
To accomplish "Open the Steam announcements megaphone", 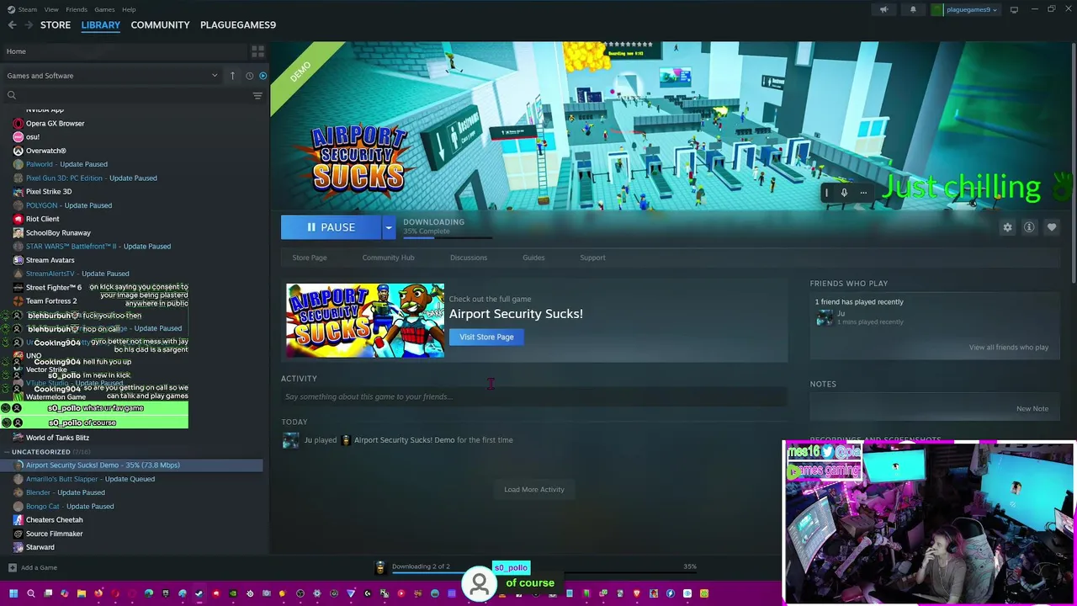I will coord(883,9).
